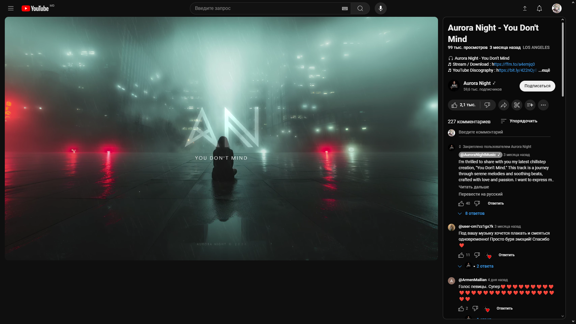Click the 99 тыс. просмотров text
576x324 pixels.
(468, 47)
